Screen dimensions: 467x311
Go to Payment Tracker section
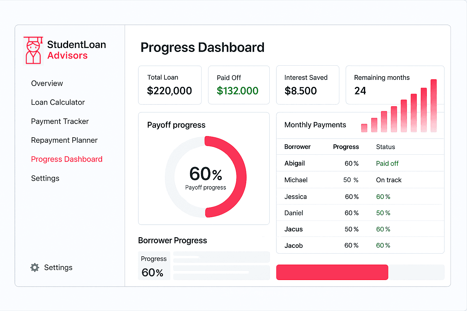click(x=60, y=121)
